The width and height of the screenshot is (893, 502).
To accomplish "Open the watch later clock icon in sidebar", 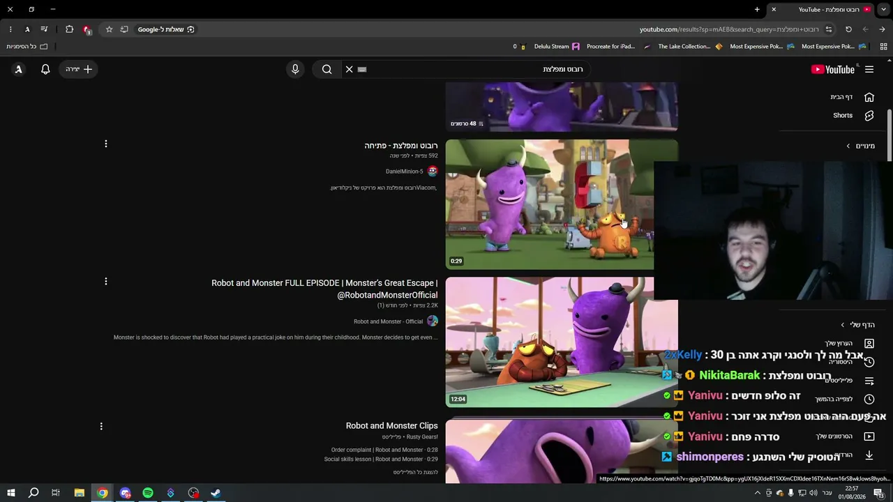I will pyautogui.click(x=869, y=399).
